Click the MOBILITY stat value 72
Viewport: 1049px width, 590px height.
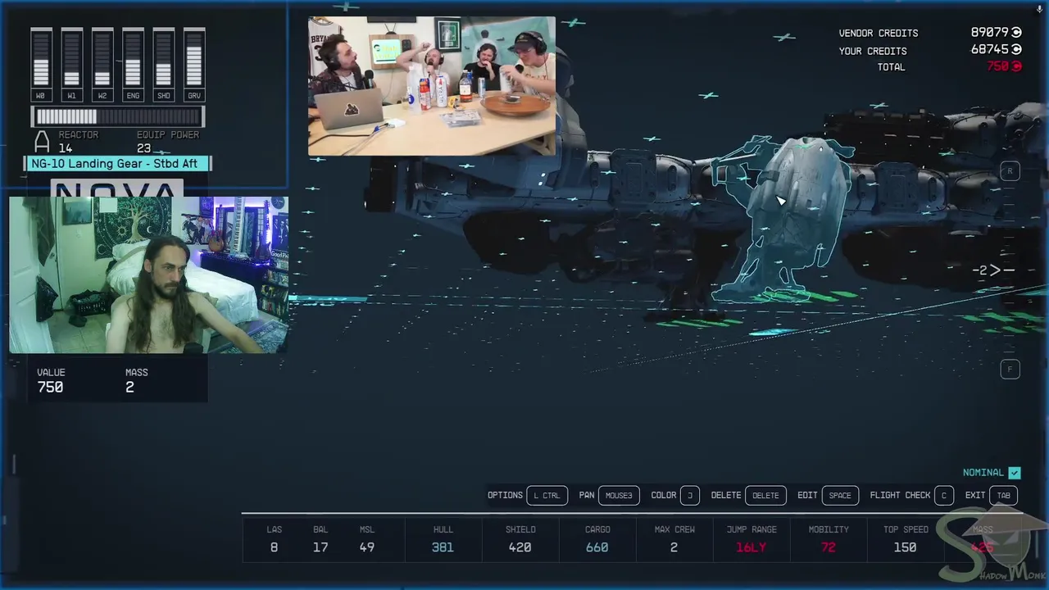pos(828,547)
